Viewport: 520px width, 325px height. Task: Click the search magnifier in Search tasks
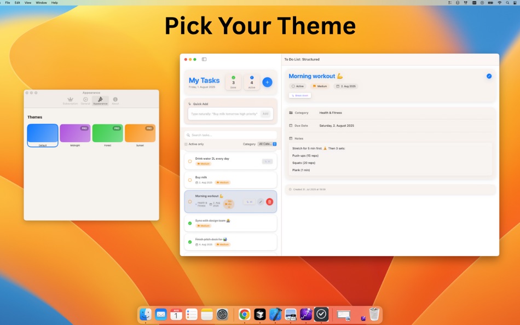click(188, 135)
